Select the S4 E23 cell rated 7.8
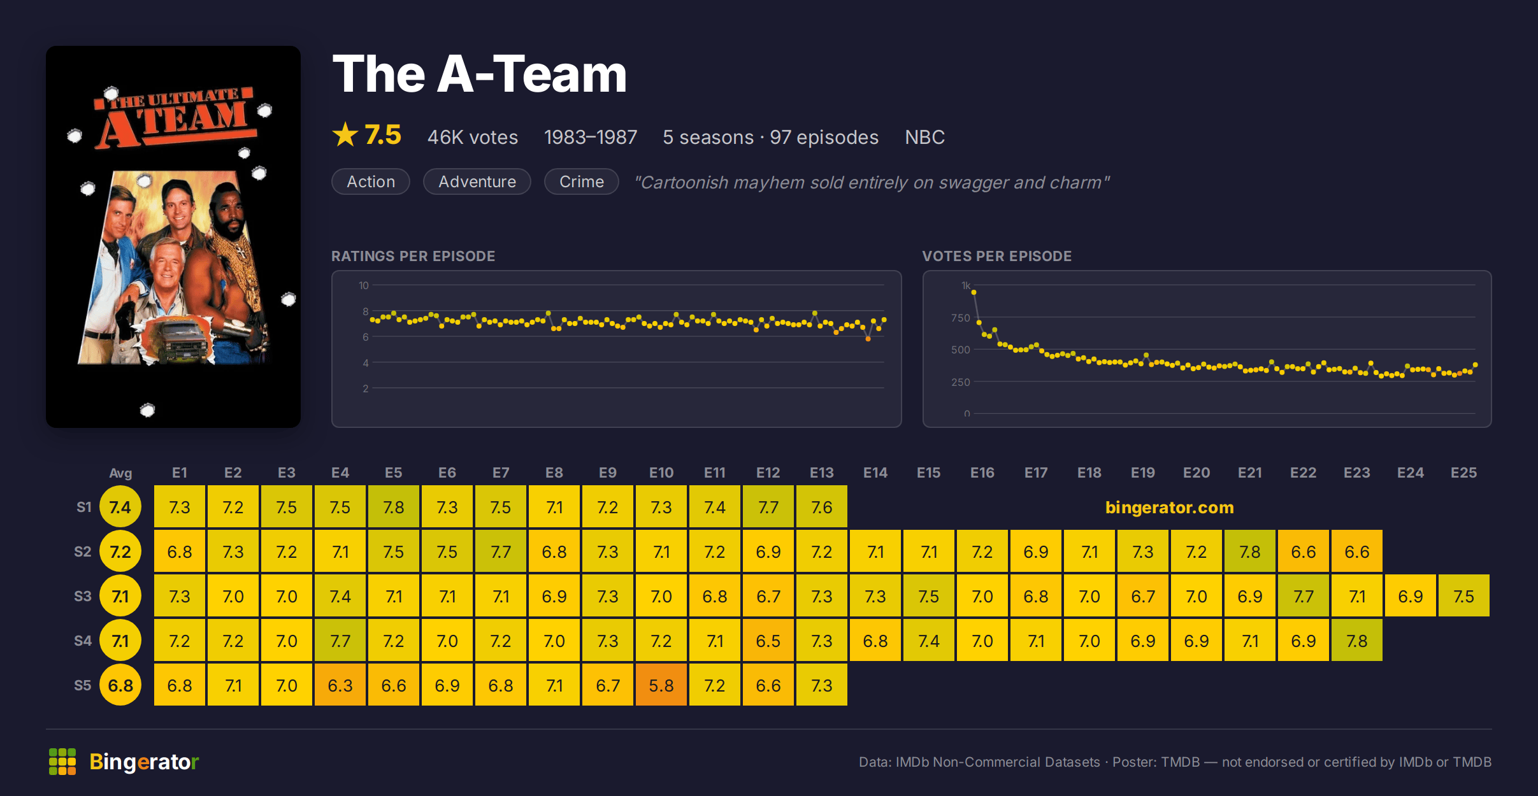Image resolution: width=1538 pixels, height=796 pixels. [1357, 641]
